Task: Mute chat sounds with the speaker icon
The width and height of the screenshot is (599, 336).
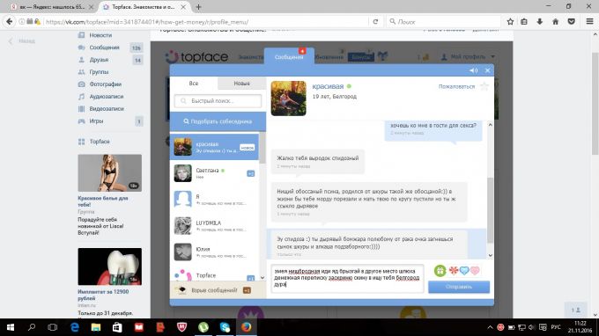Action: click(x=473, y=70)
